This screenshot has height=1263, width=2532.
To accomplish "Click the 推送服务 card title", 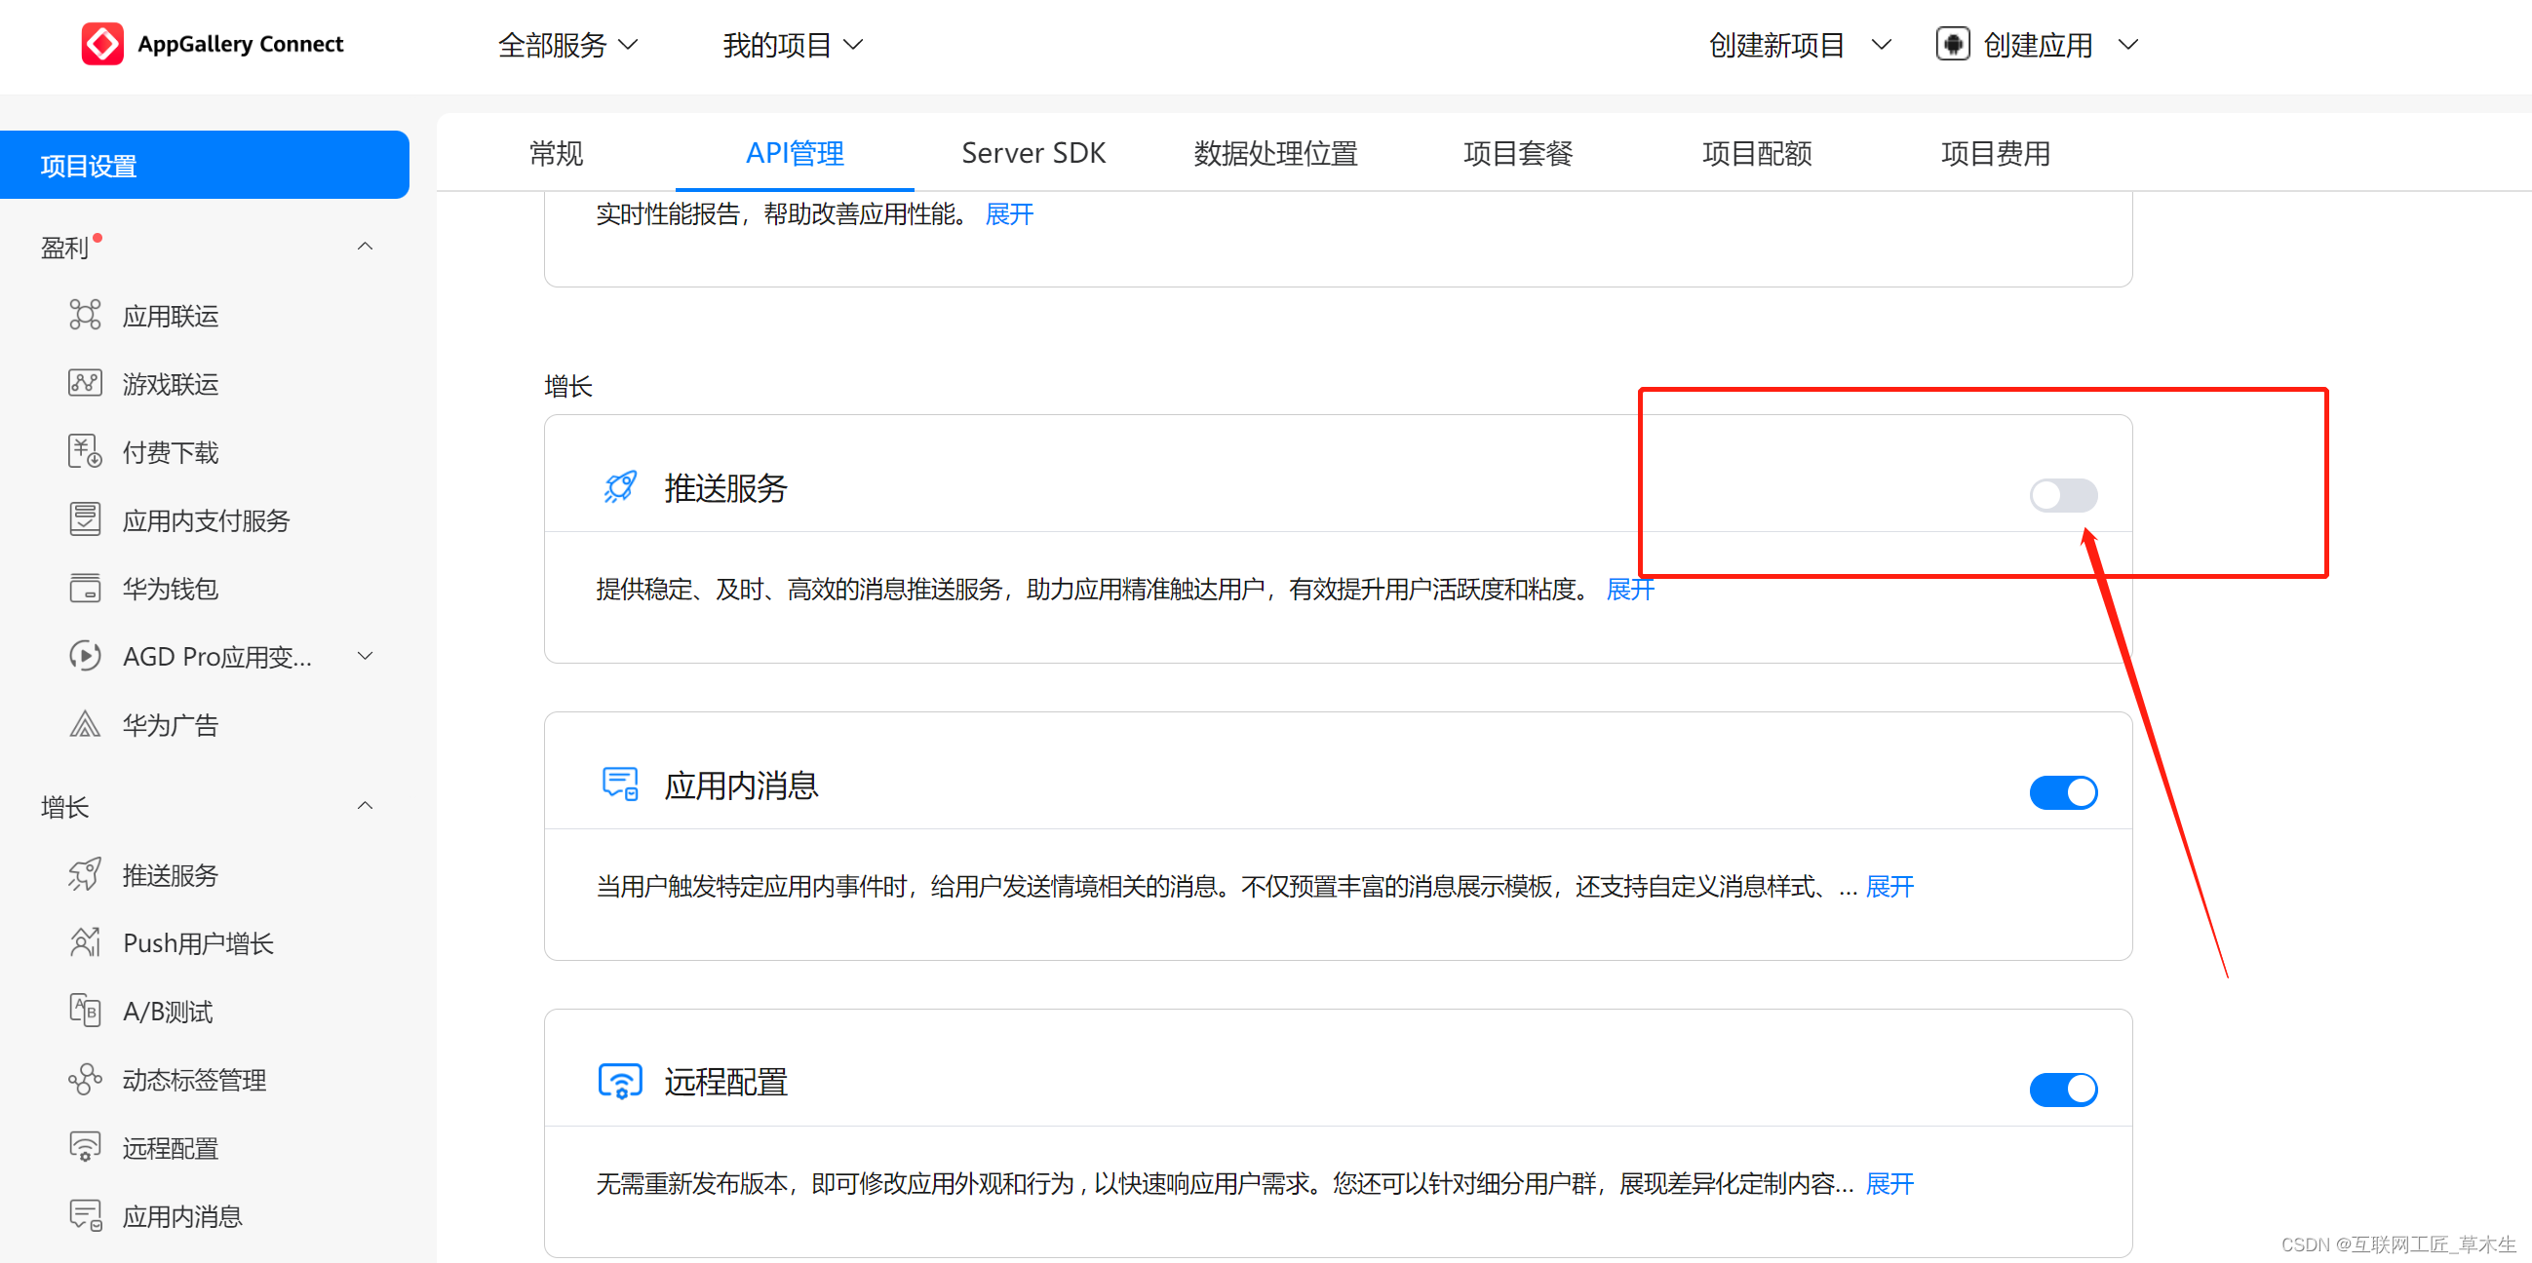I will point(725,488).
